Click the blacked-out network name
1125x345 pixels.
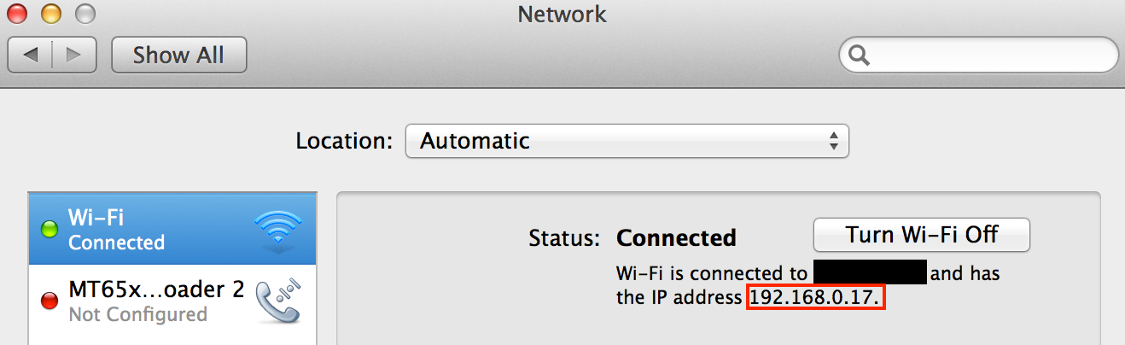click(x=870, y=273)
